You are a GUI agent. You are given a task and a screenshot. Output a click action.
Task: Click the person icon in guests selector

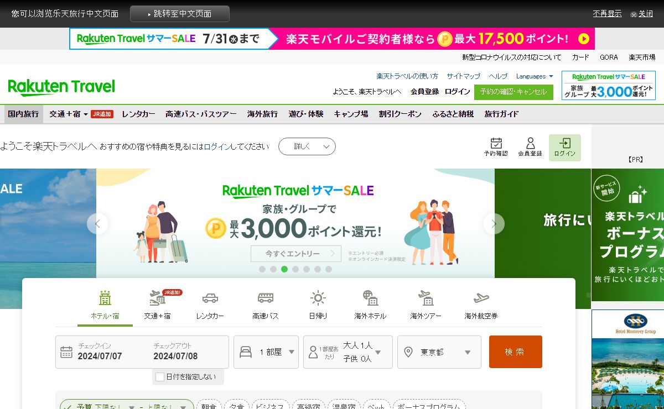(313, 352)
